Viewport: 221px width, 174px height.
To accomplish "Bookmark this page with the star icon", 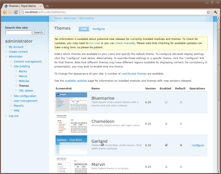I will coord(208,12).
